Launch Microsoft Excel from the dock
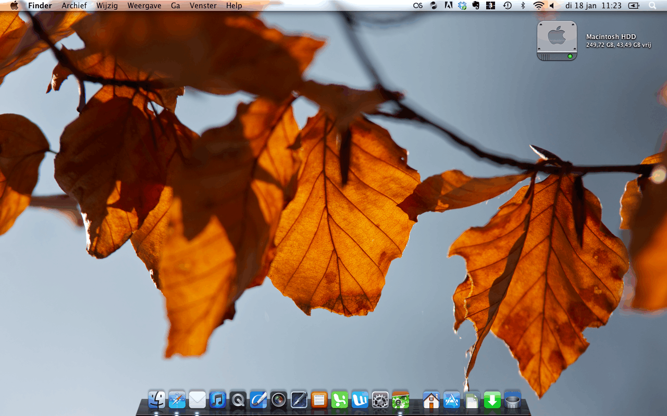 (x=340, y=400)
